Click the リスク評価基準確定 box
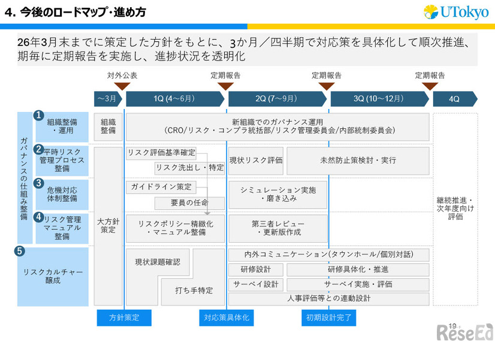 pyautogui.click(x=161, y=153)
